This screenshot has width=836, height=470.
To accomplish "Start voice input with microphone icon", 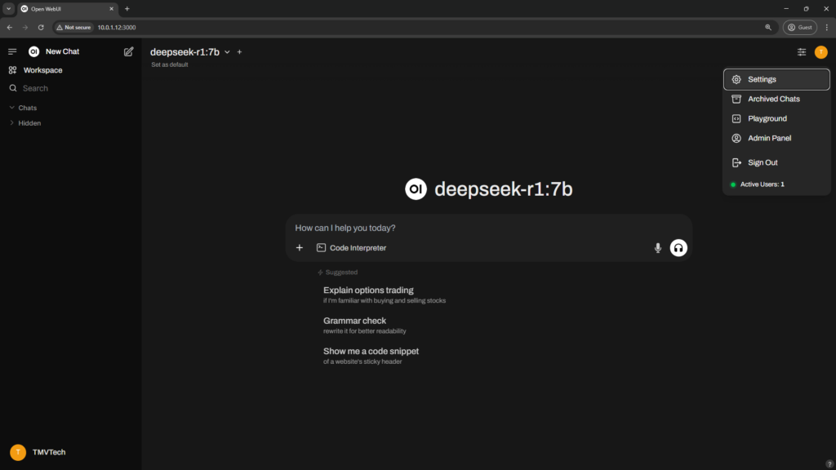I will (658, 248).
